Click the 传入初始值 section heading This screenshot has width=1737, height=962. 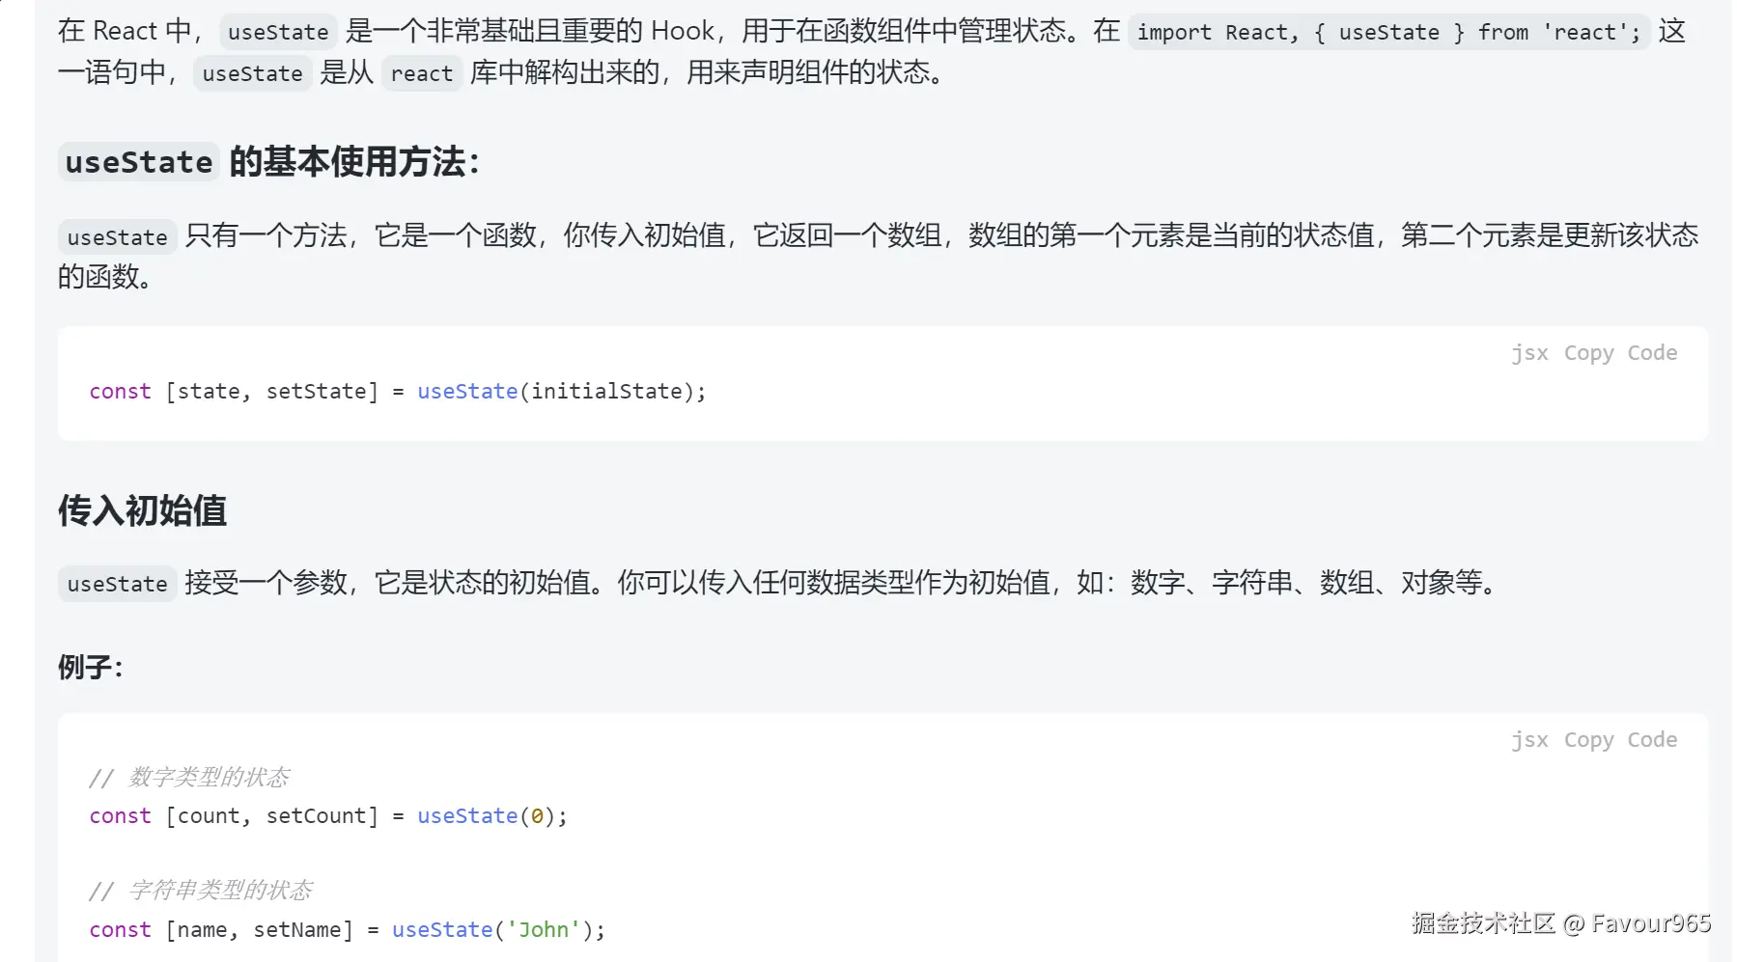click(142, 510)
